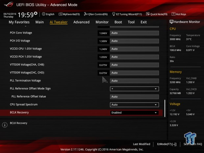The image size is (204, 153).
Task: Expand the CPU Spread Spectrum dropdown
Action: click(x=134, y=105)
